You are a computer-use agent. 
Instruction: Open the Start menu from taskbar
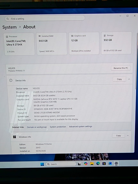[x=42, y=164]
